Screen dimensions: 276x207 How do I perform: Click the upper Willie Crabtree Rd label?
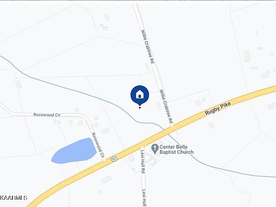[x=148, y=46]
